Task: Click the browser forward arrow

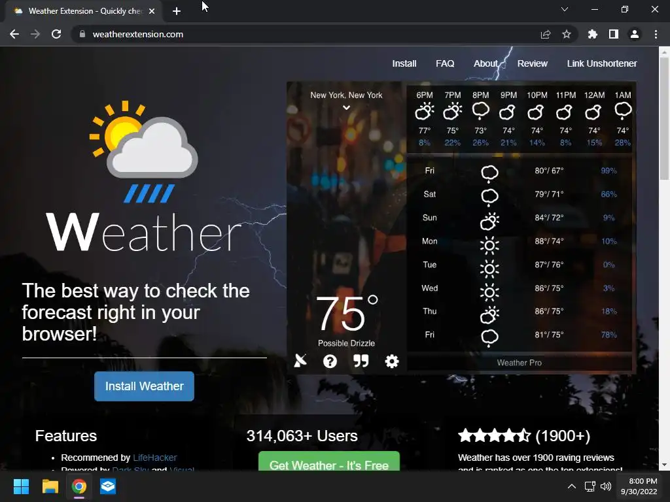Action: [x=35, y=34]
